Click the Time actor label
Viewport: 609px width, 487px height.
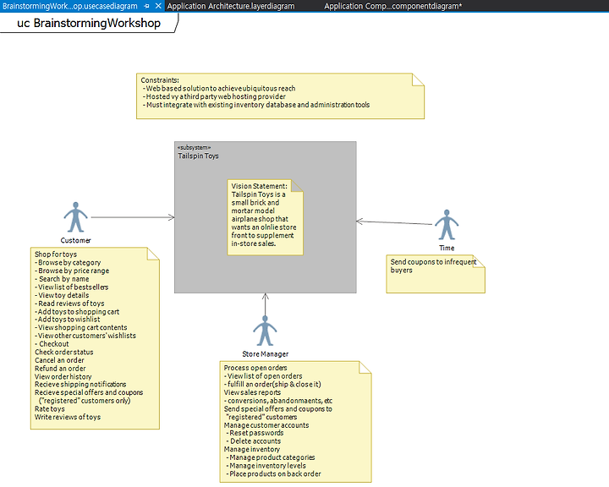point(447,248)
